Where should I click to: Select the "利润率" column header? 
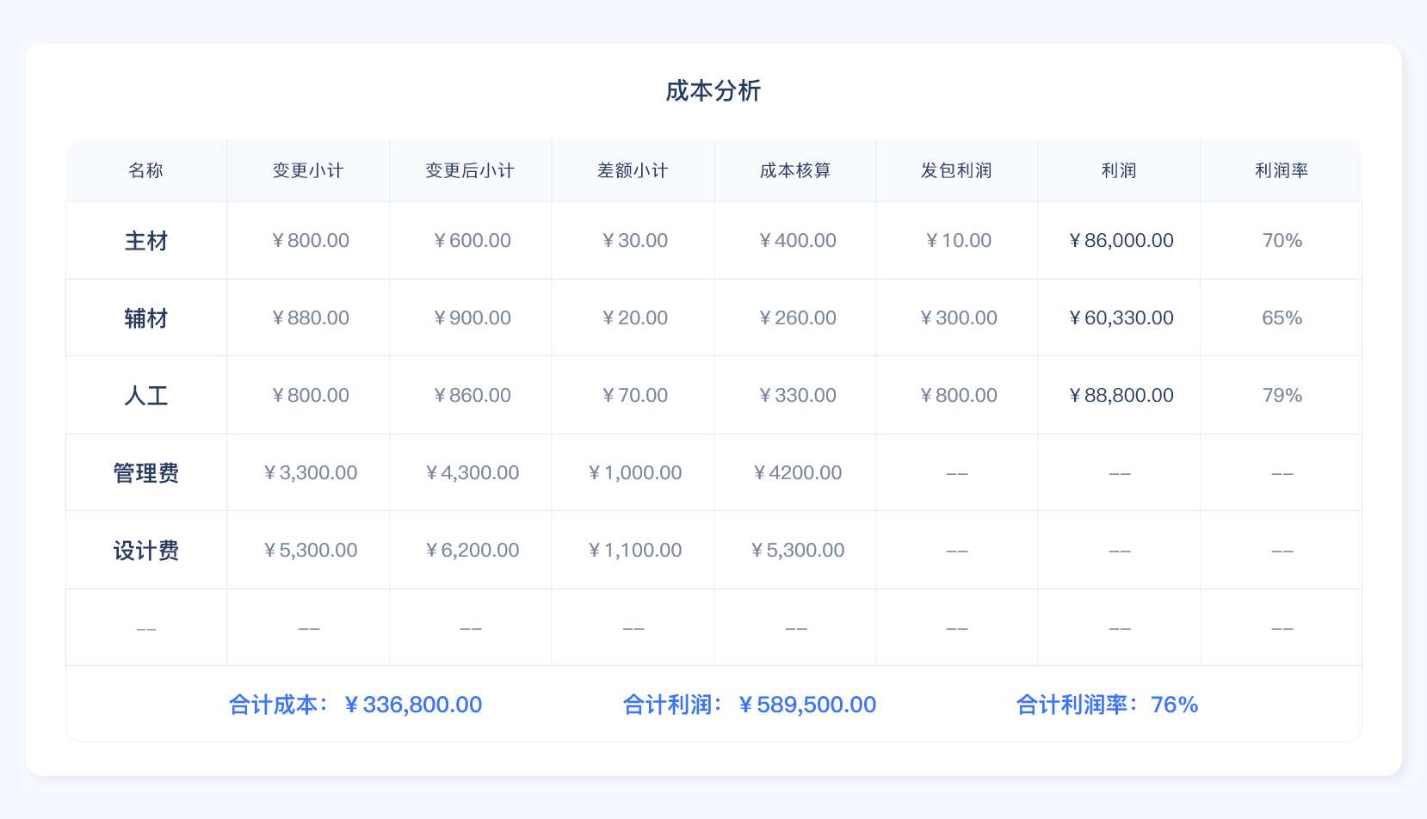click(x=1282, y=170)
